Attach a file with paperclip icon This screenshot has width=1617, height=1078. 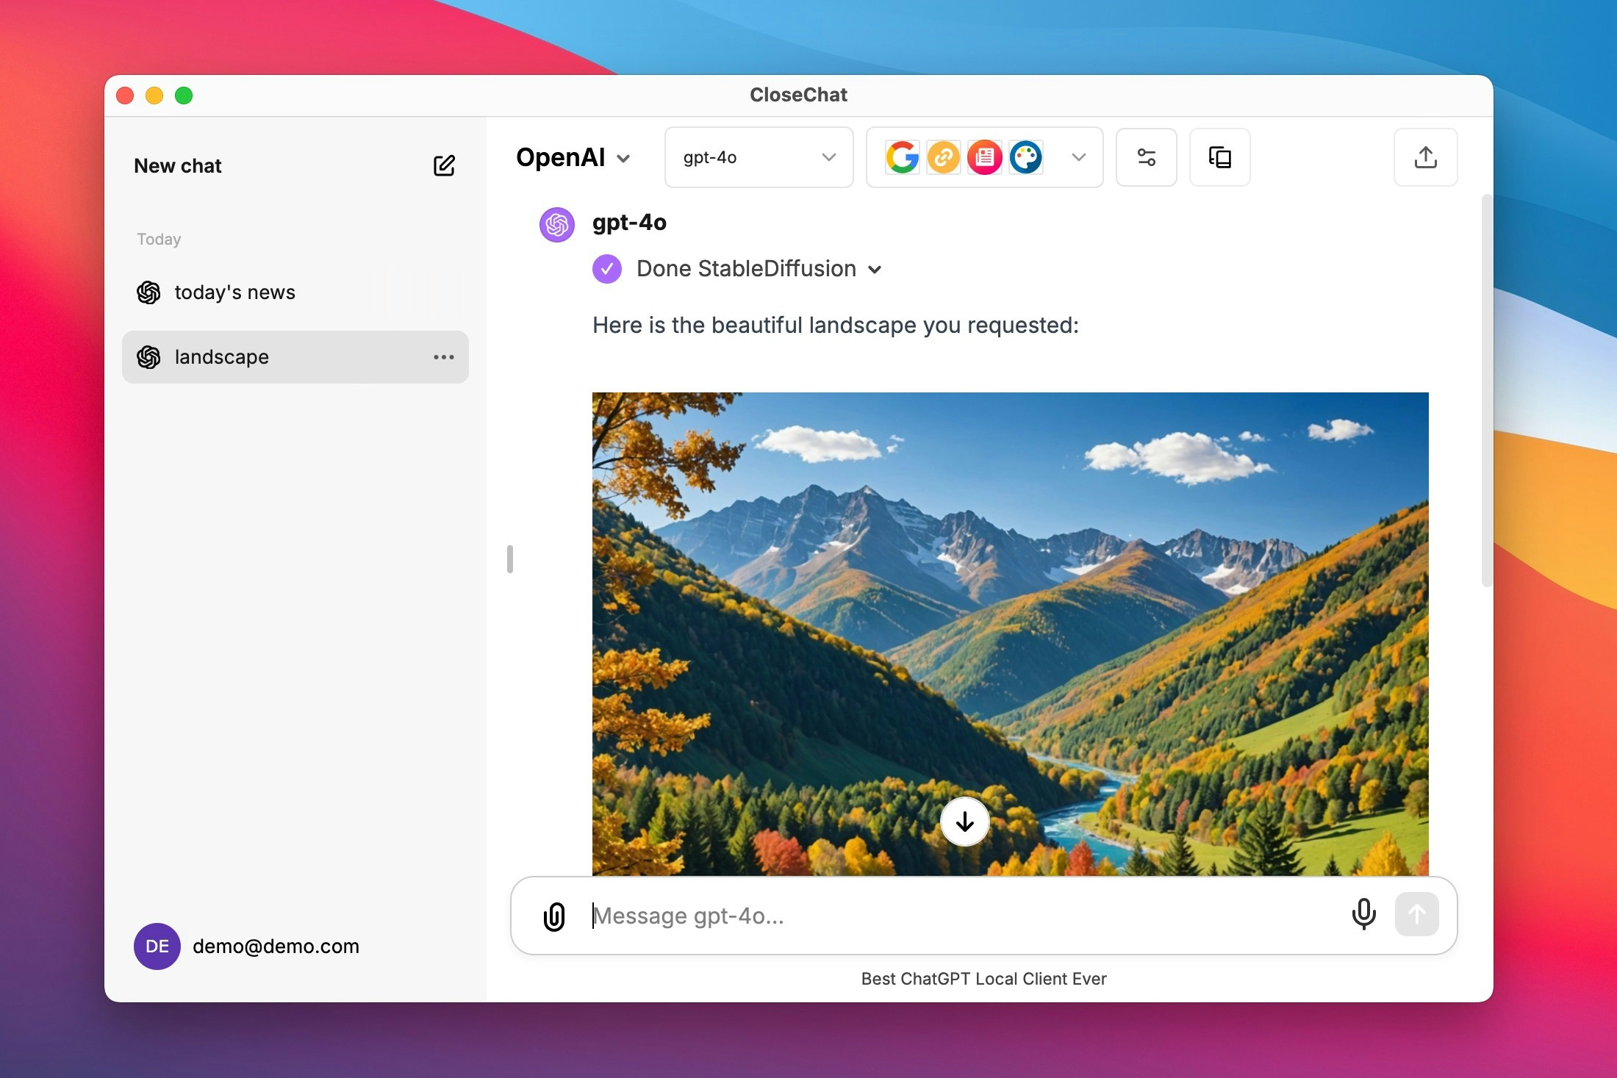coord(554,916)
